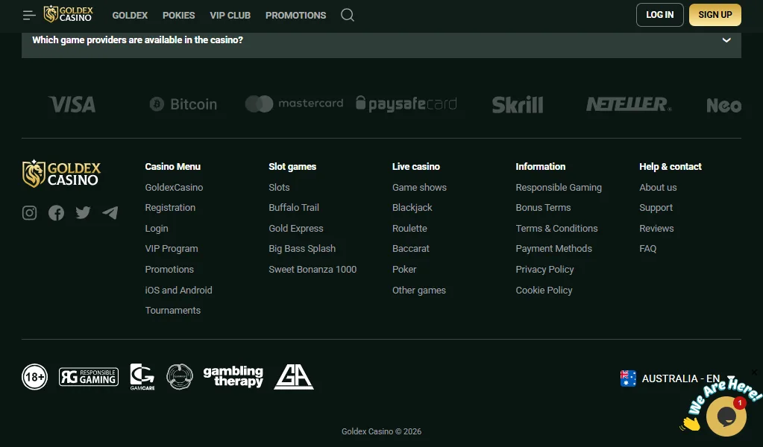
Task: Open Goldex Facebook page
Action: point(56,213)
